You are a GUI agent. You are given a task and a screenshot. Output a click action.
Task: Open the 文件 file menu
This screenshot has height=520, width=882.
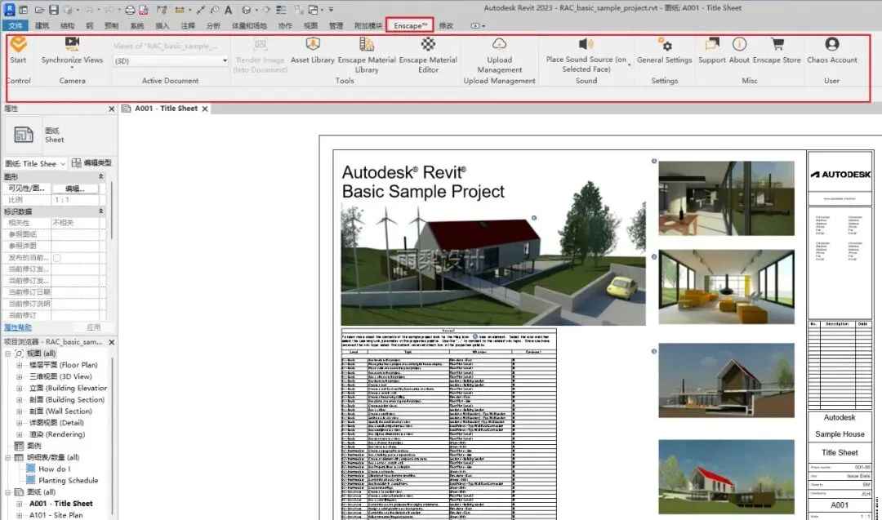coord(16,26)
